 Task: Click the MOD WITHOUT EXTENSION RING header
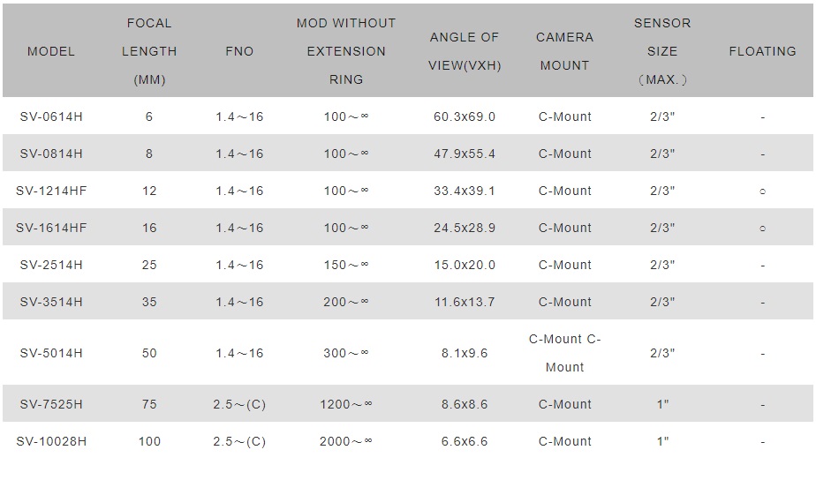click(x=346, y=51)
